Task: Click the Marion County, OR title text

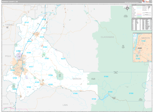Action: (10, 2)
